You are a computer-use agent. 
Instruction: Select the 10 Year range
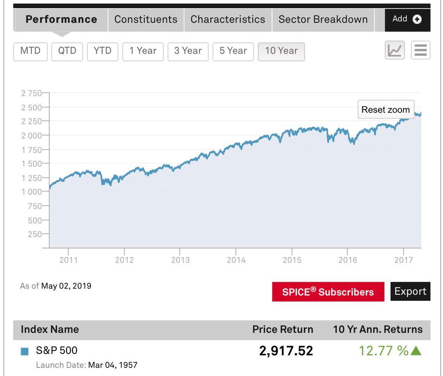(281, 51)
